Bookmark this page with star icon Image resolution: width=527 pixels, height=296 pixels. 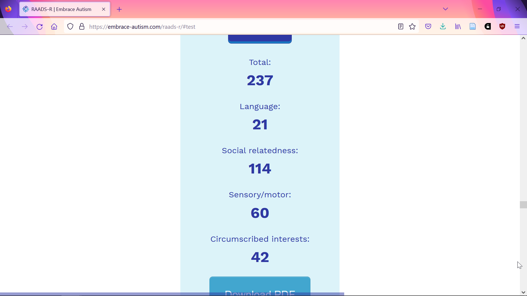[x=412, y=27]
